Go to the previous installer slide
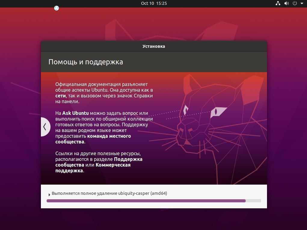This screenshot has height=230, width=307. [x=45, y=127]
